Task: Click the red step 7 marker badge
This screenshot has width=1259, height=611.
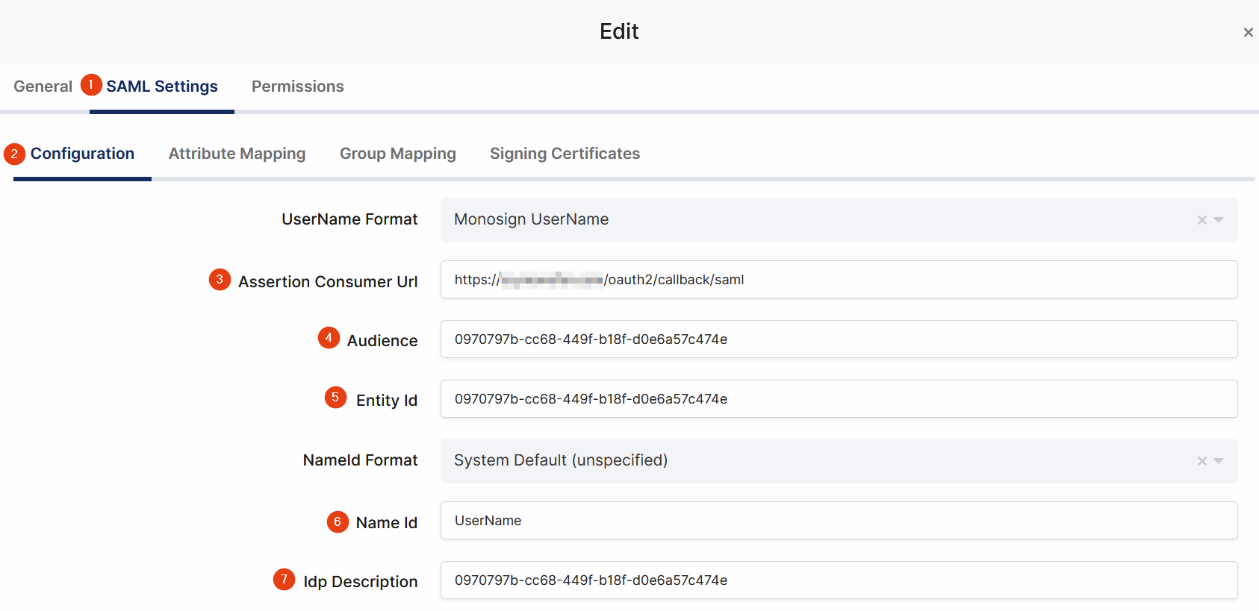Action: [x=284, y=580]
